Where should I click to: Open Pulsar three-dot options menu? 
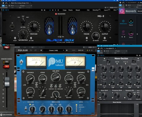click(x=96, y=50)
